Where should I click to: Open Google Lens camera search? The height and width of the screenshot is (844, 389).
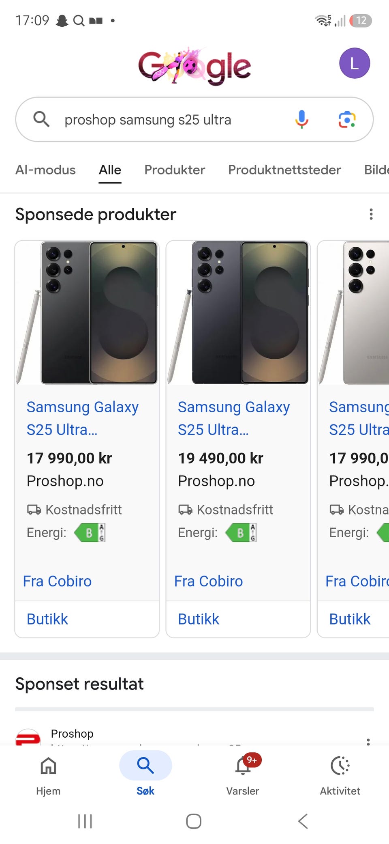347,119
